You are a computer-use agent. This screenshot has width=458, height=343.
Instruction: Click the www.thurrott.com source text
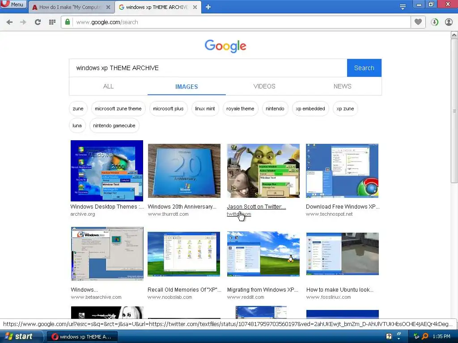point(168,214)
